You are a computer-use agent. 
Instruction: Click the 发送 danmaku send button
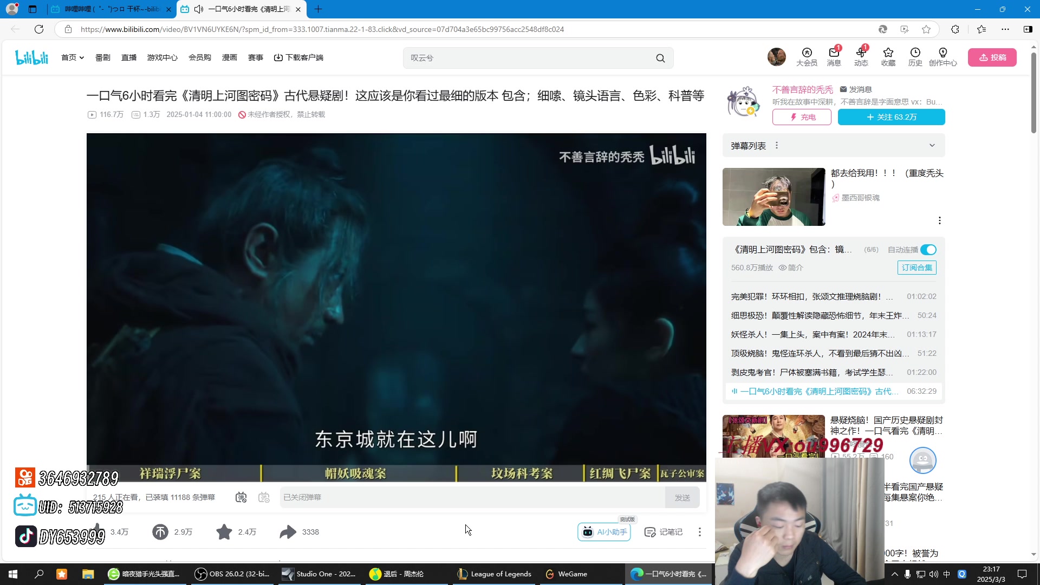[682, 497]
